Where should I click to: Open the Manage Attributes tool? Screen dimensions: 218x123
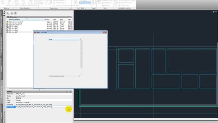click(30, 3)
